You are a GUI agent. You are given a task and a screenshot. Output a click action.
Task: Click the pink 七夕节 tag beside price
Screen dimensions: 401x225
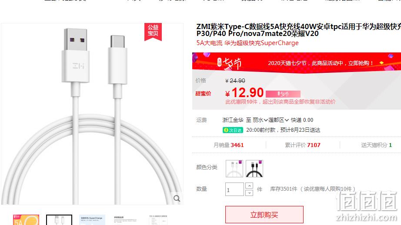click(283, 94)
